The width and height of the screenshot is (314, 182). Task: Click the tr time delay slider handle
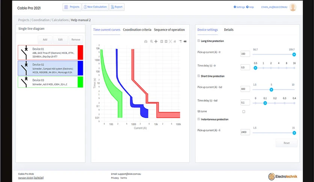(x=255, y=68)
